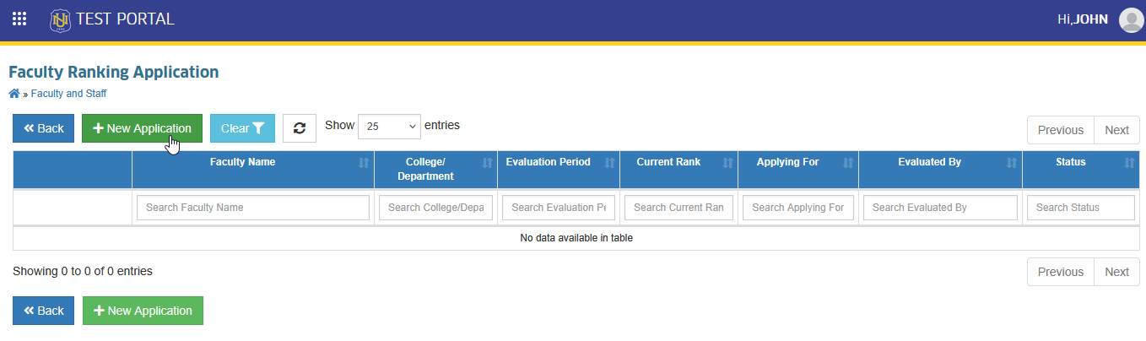
Task: Clear filters with the Clear button
Action: coord(242,128)
